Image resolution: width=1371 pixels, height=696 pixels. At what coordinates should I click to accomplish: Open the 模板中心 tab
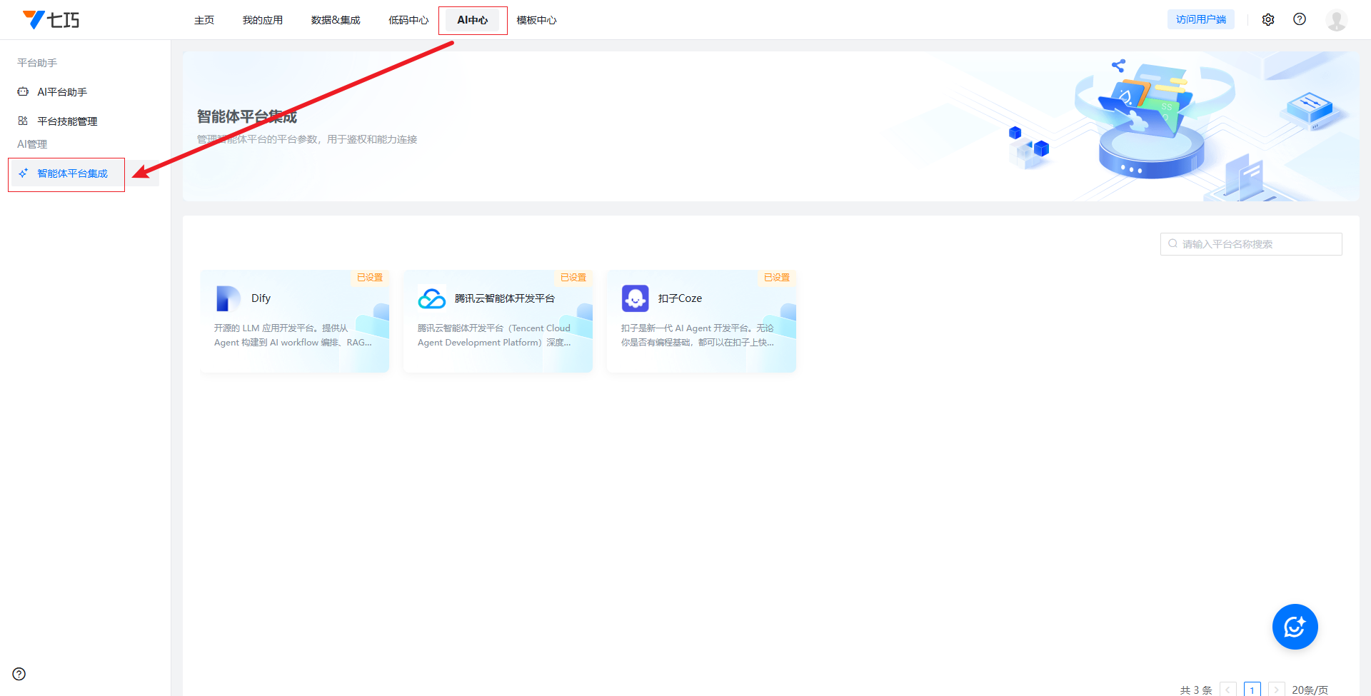tap(536, 20)
